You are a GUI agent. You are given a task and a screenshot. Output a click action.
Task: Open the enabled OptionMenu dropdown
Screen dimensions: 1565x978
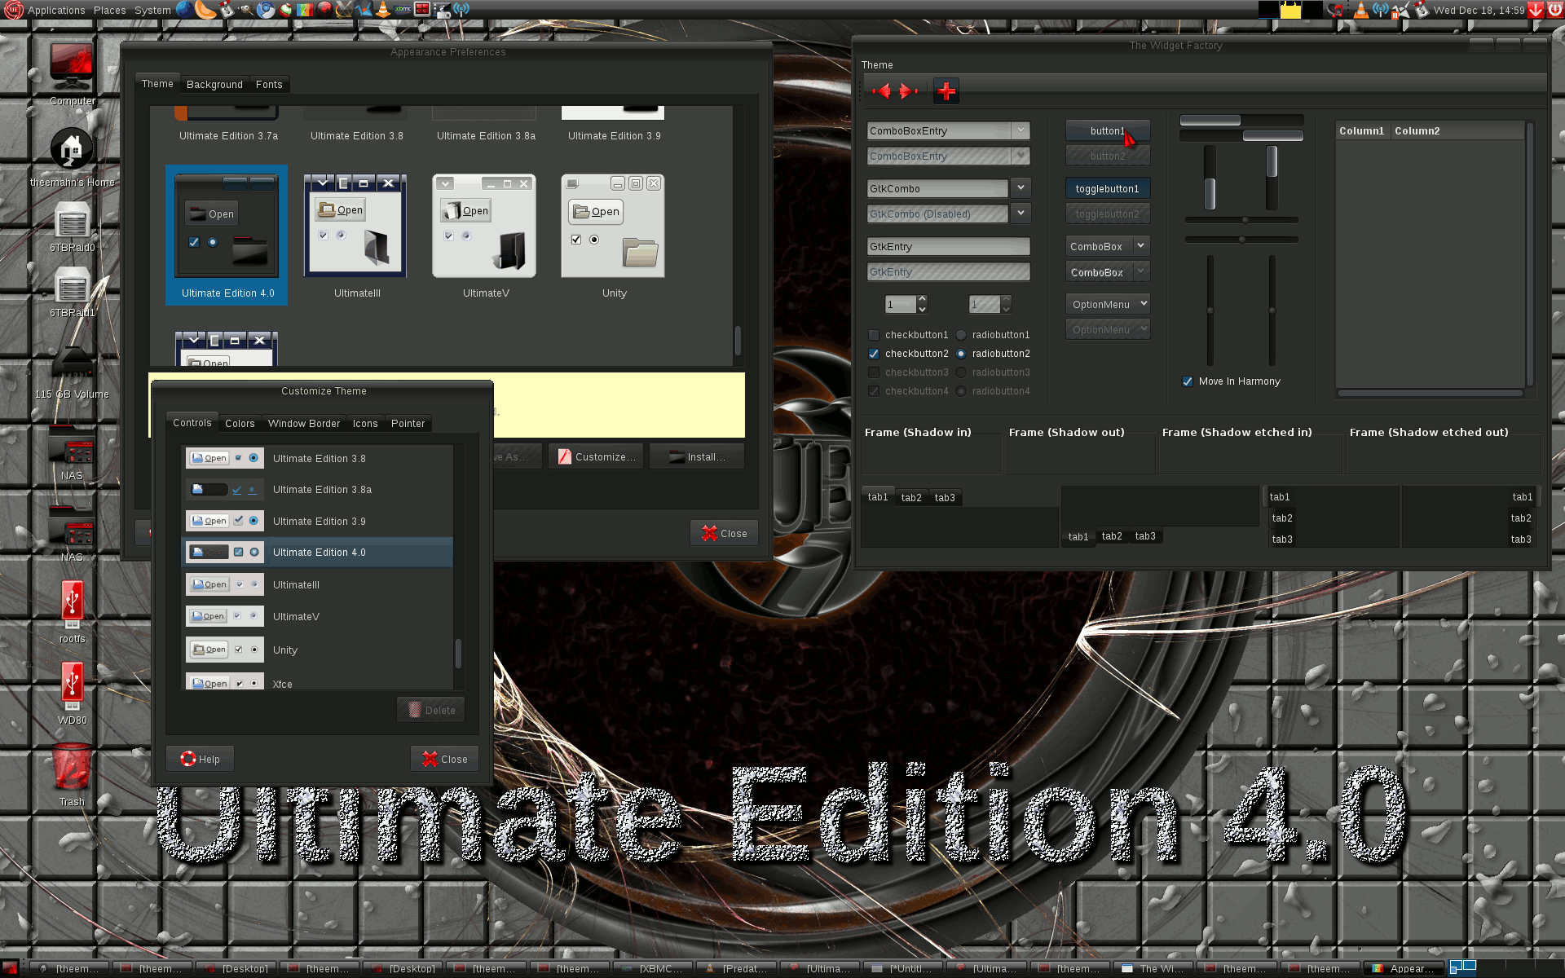click(1108, 304)
